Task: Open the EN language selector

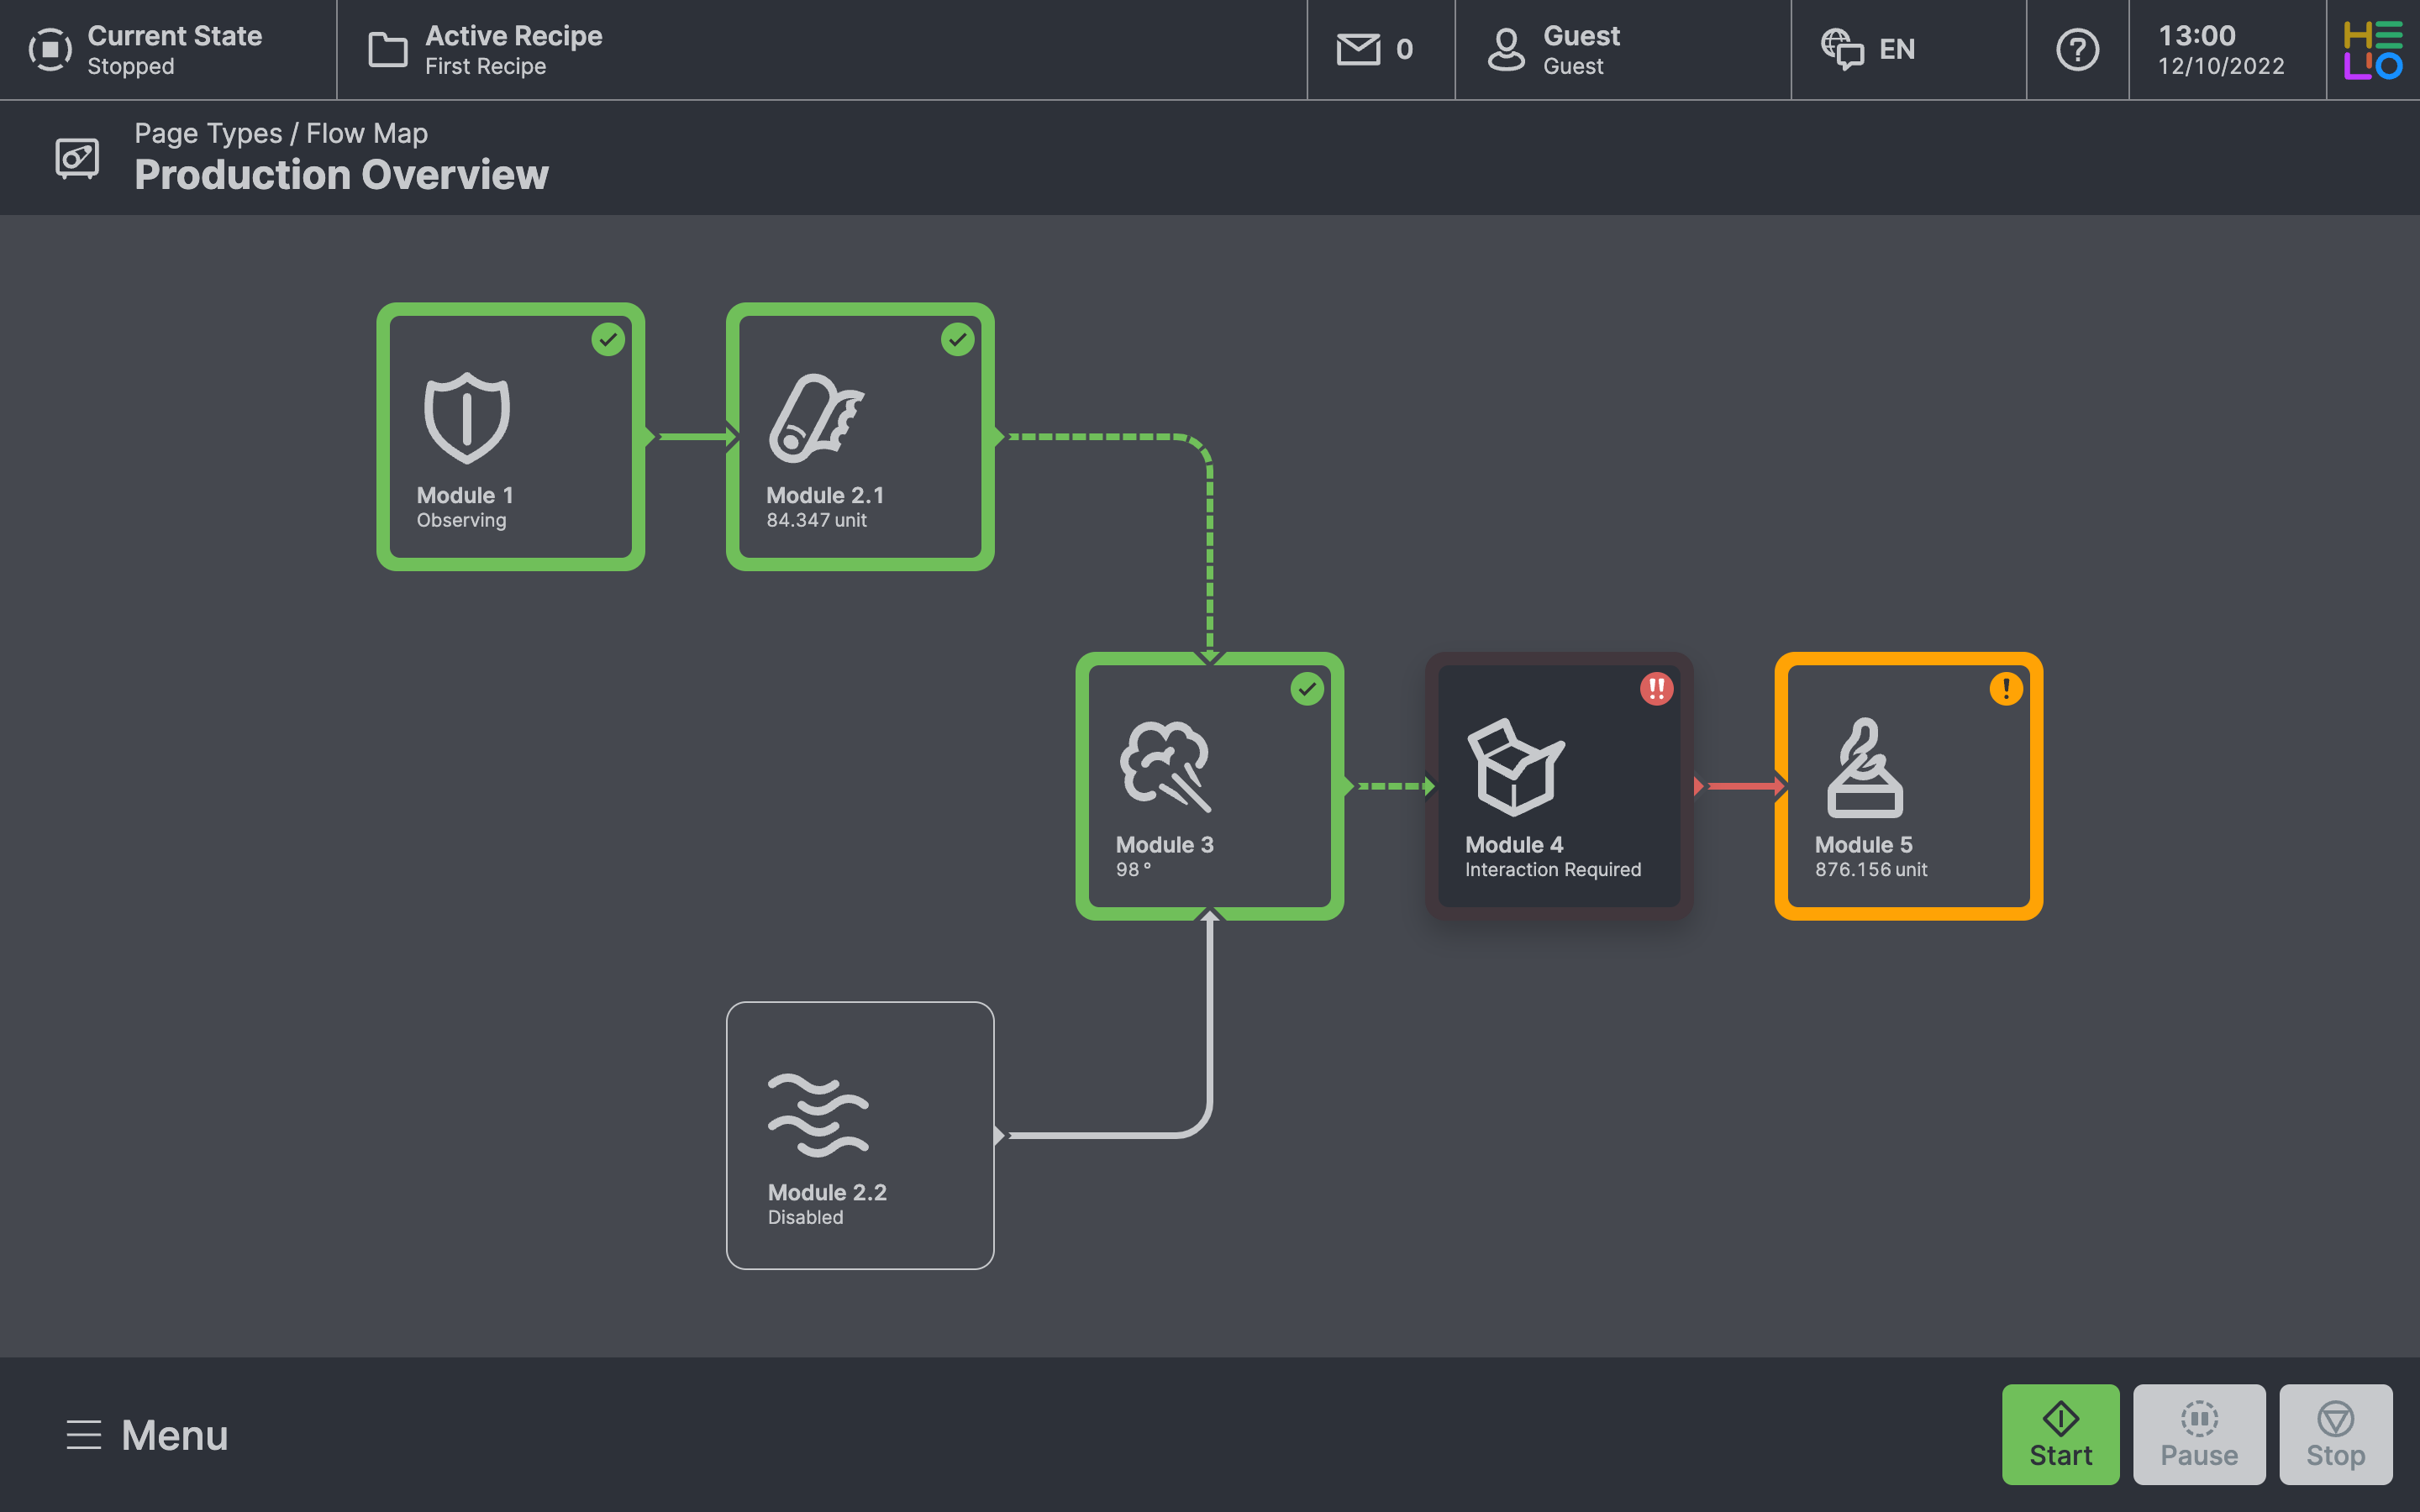Action: click(x=1868, y=49)
